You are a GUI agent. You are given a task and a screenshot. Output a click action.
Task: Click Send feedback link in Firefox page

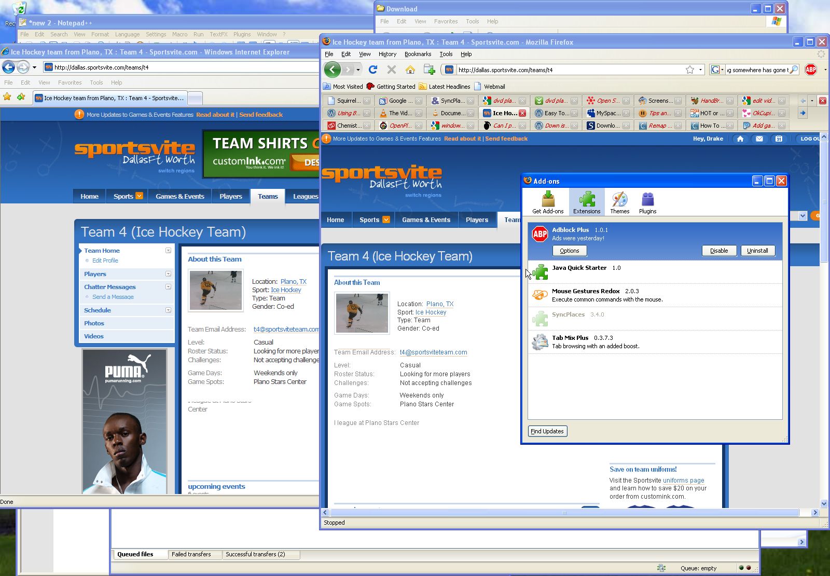click(506, 139)
